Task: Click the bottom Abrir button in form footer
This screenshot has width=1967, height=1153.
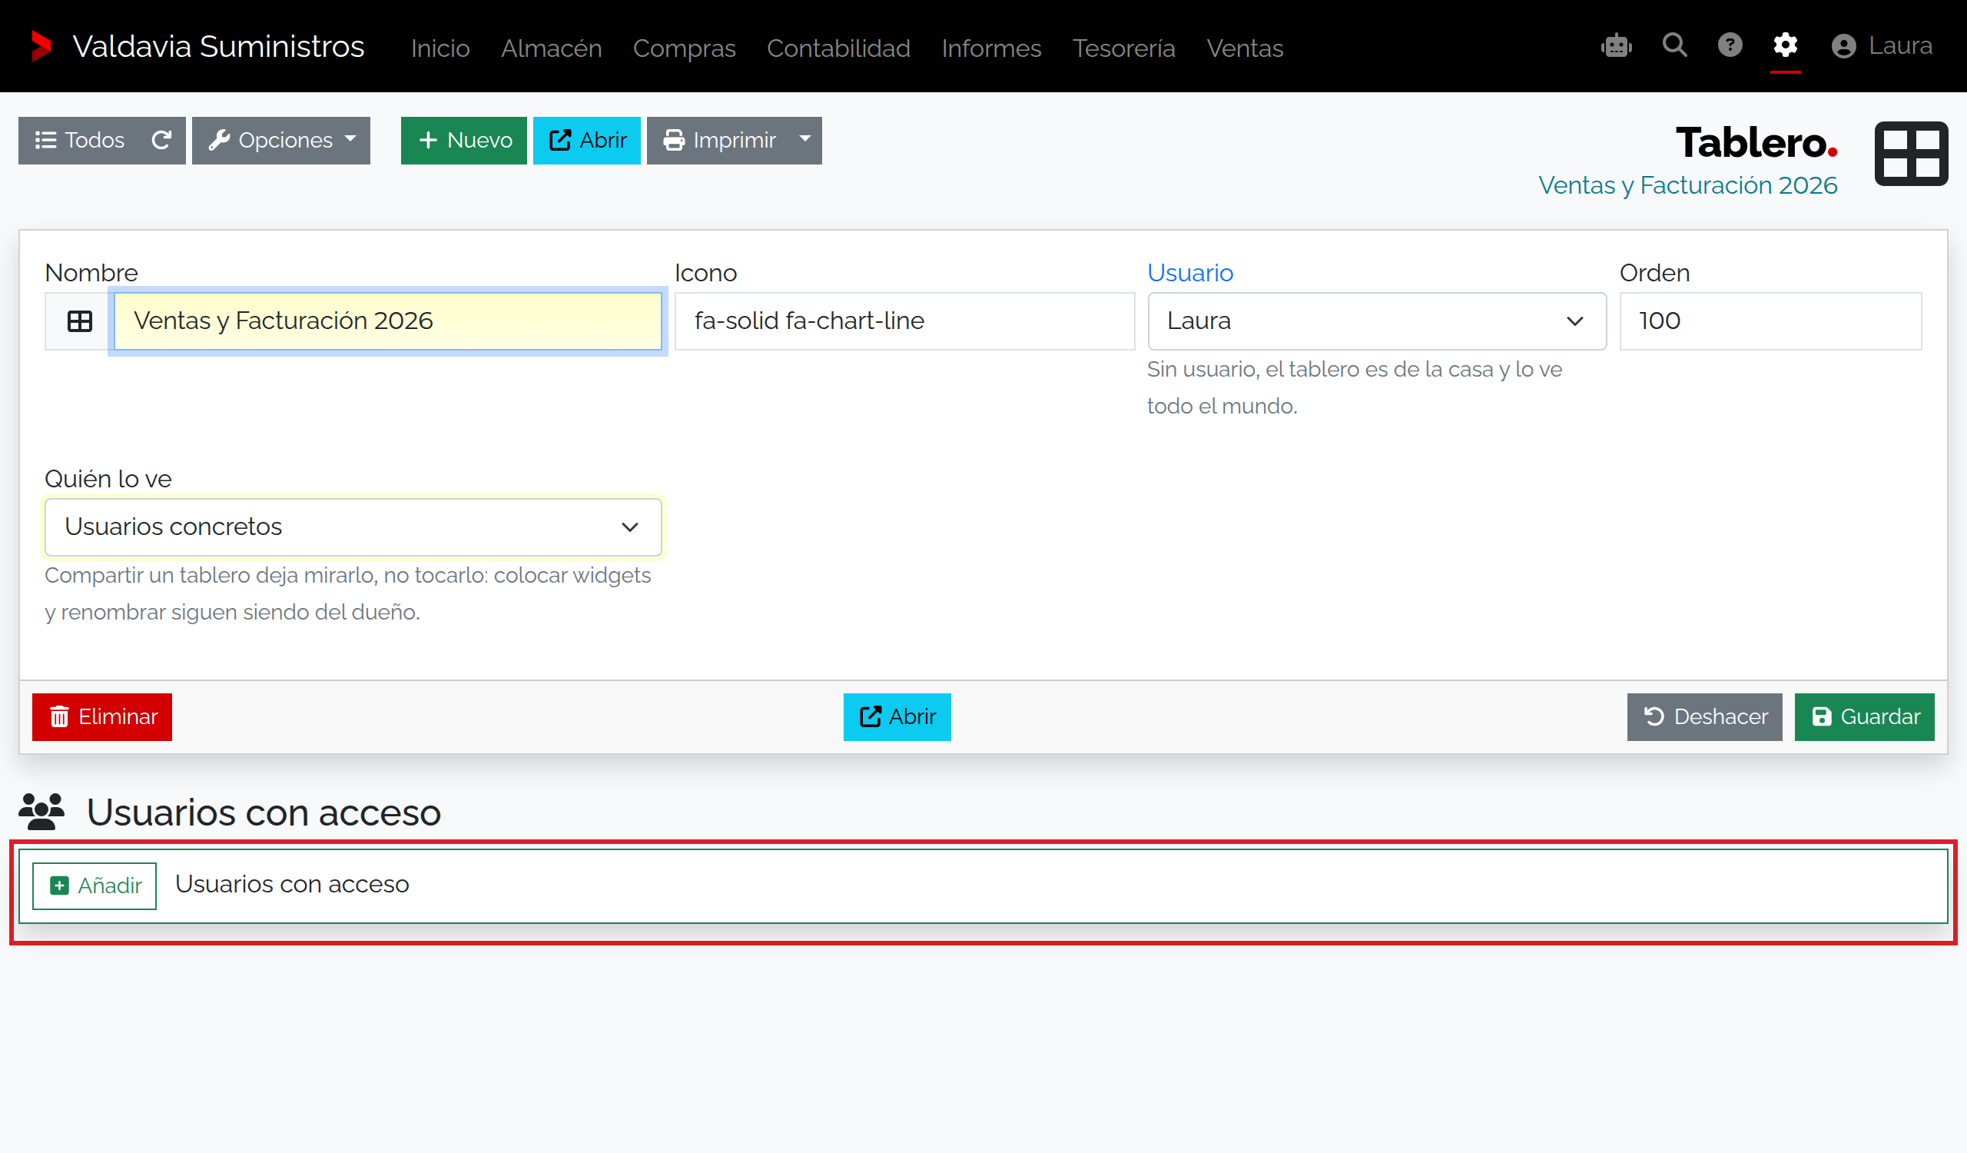Action: point(897,717)
